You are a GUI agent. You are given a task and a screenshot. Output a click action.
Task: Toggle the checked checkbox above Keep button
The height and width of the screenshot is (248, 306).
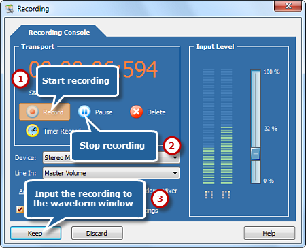tap(20, 209)
